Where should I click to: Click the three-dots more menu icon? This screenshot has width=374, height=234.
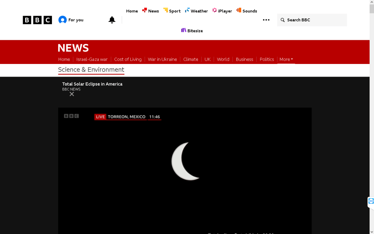(x=266, y=20)
